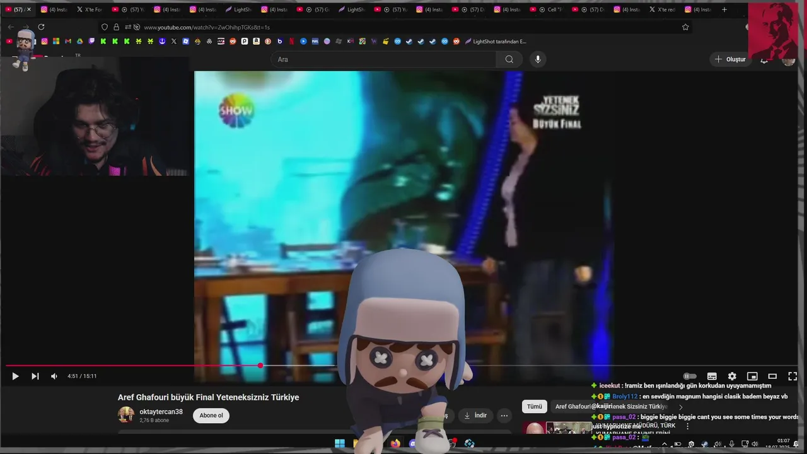Turn on subtitles in the player

click(x=712, y=376)
